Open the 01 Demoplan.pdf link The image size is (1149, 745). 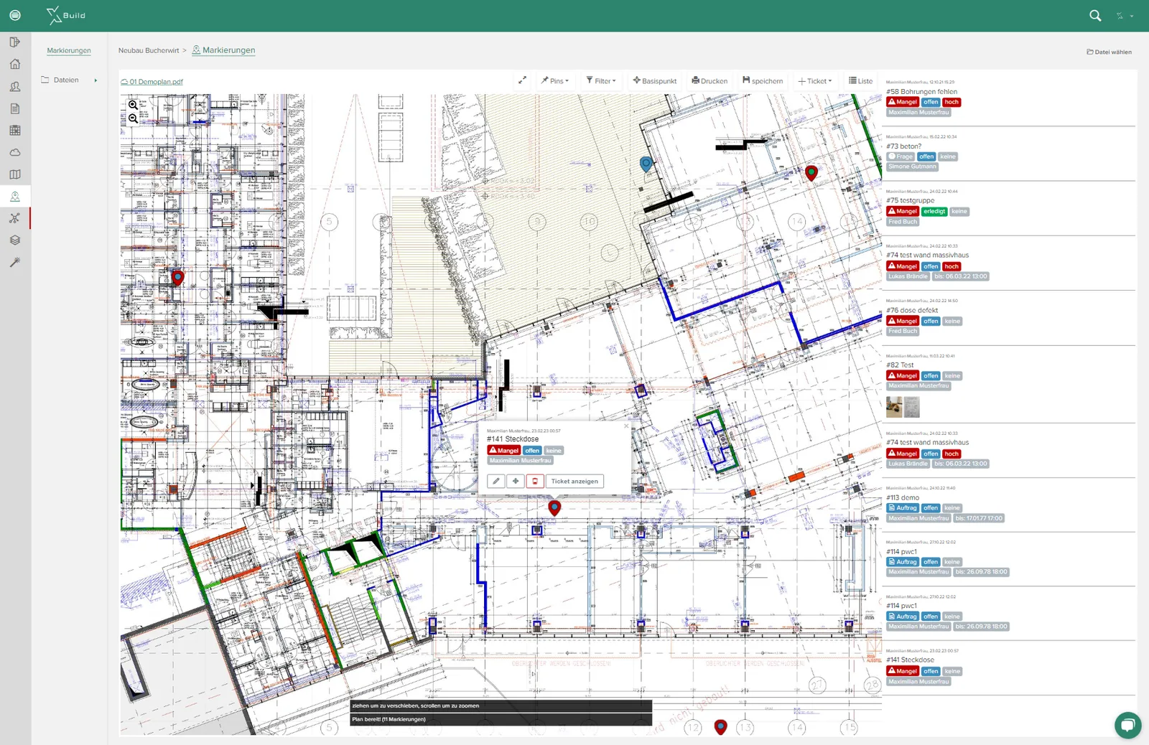point(152,82)
